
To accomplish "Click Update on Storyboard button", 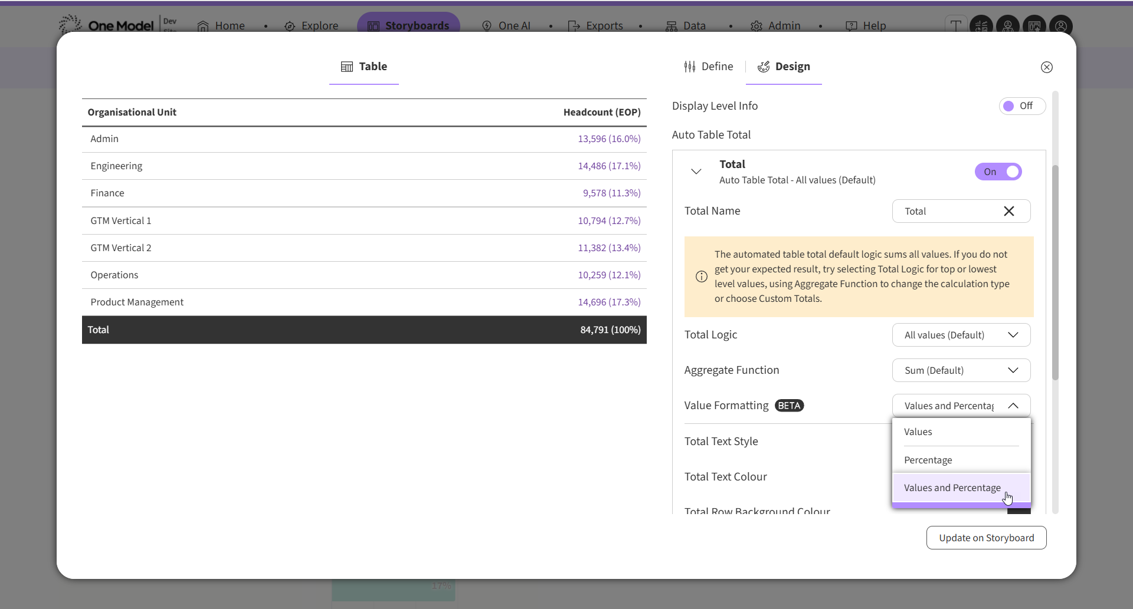I will tap(986, 538).
